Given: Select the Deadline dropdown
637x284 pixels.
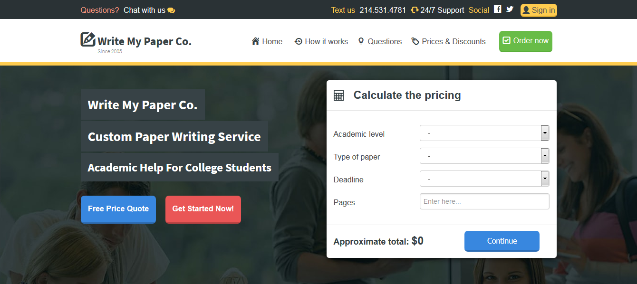Looking at the screenshot, I should coord(484,179).
